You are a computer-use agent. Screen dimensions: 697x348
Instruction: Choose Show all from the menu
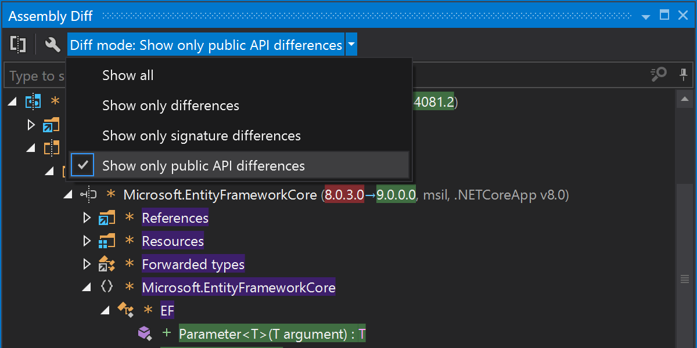[x=128, y=75]
